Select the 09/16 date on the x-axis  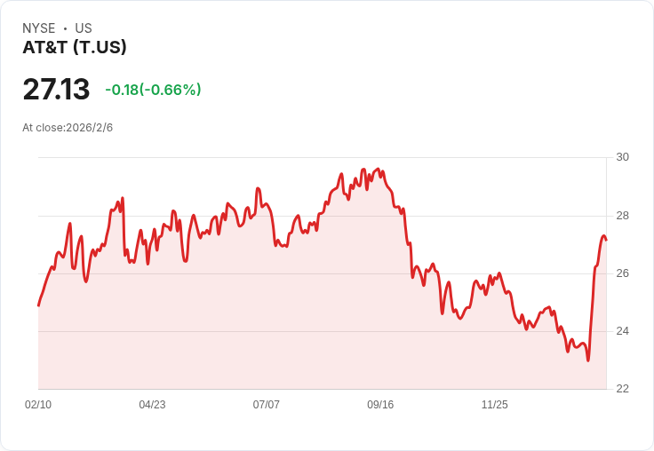click(x=380, y=405)
